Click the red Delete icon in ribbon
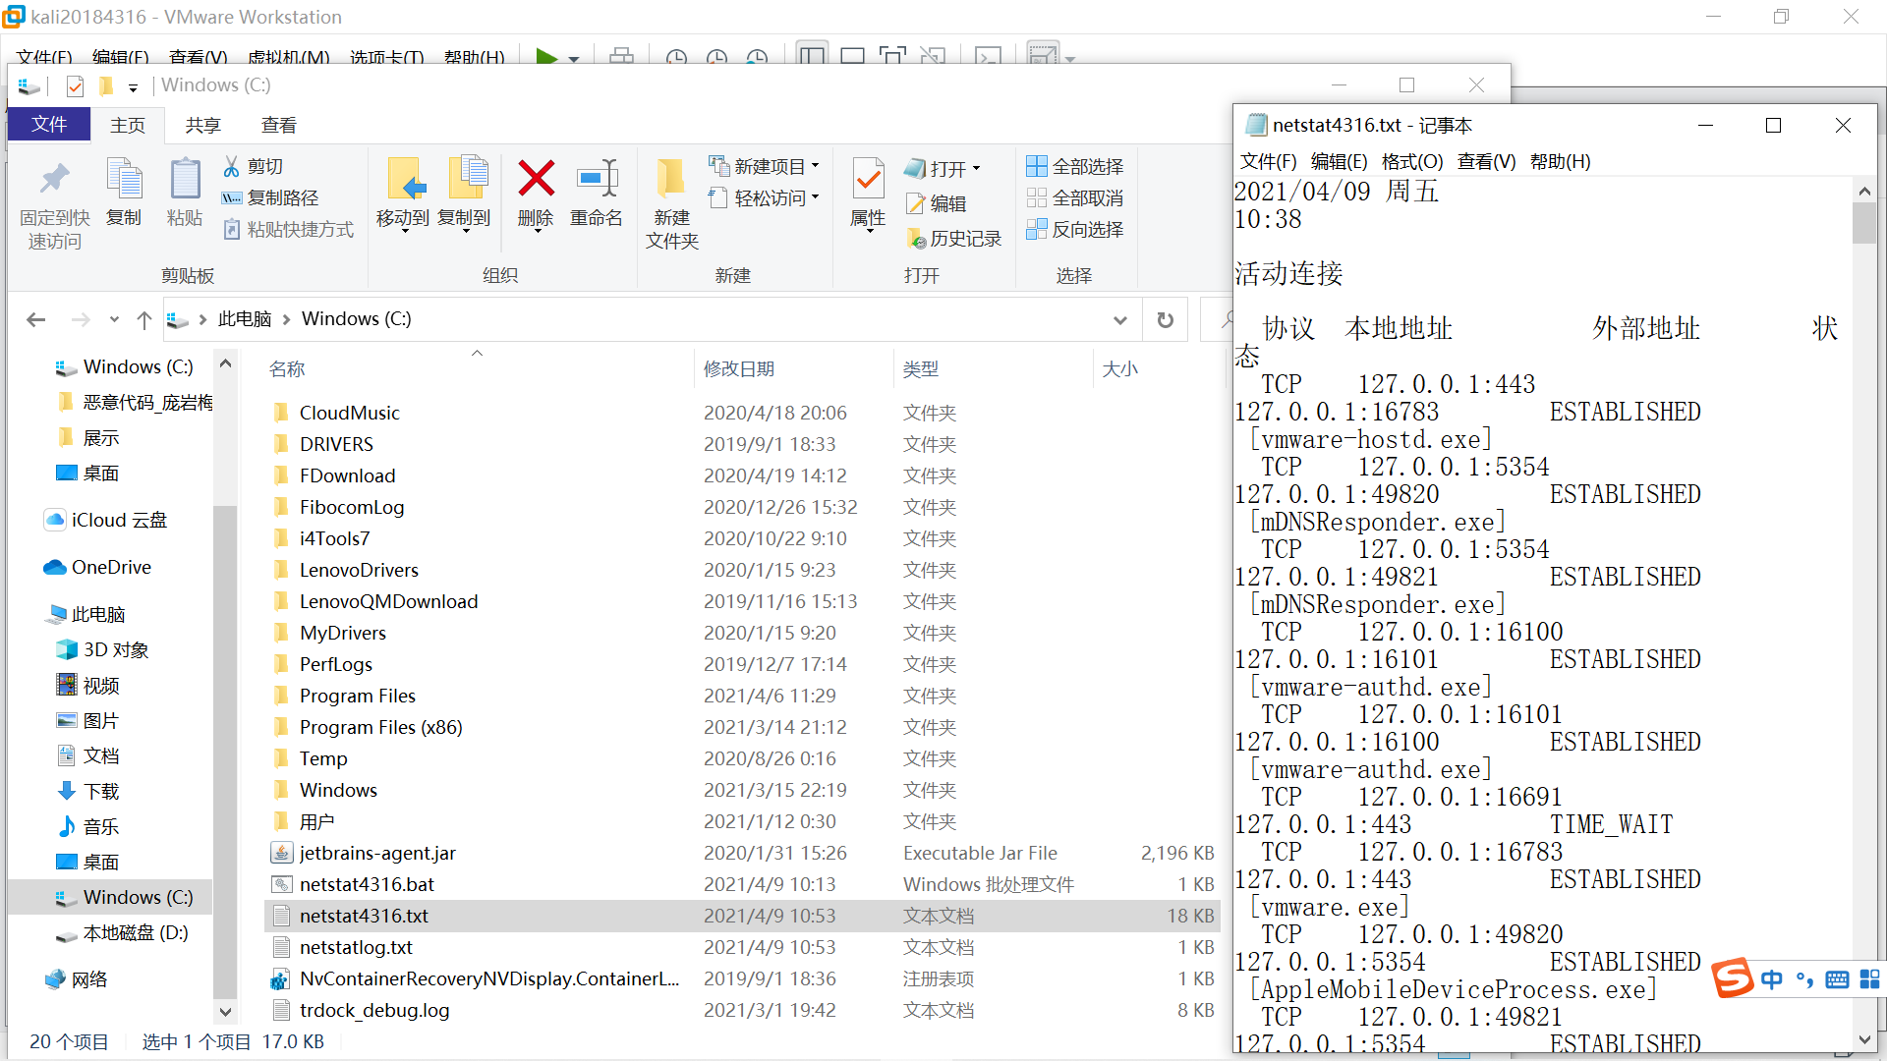The image size is (1887, 1061). click(x=536, y=180)
